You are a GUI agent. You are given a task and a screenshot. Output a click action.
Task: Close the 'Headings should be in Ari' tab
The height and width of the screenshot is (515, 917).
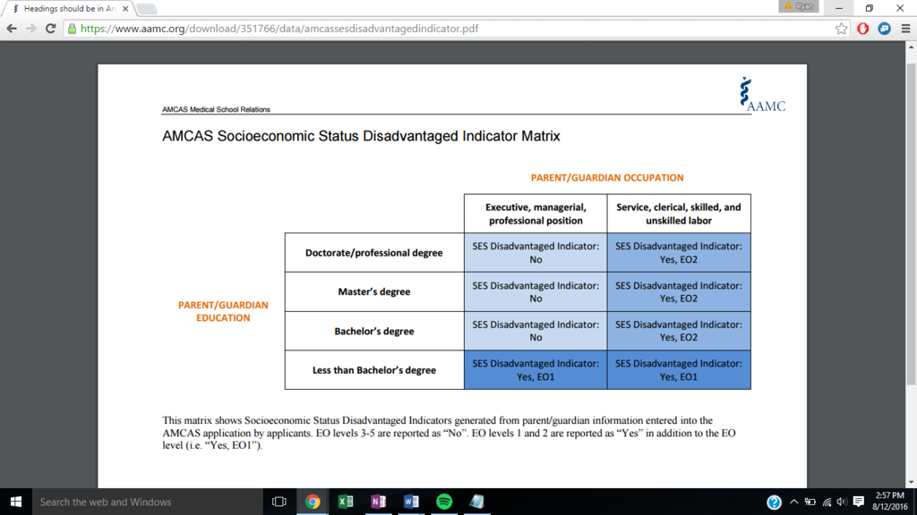[x=125, y=9]
